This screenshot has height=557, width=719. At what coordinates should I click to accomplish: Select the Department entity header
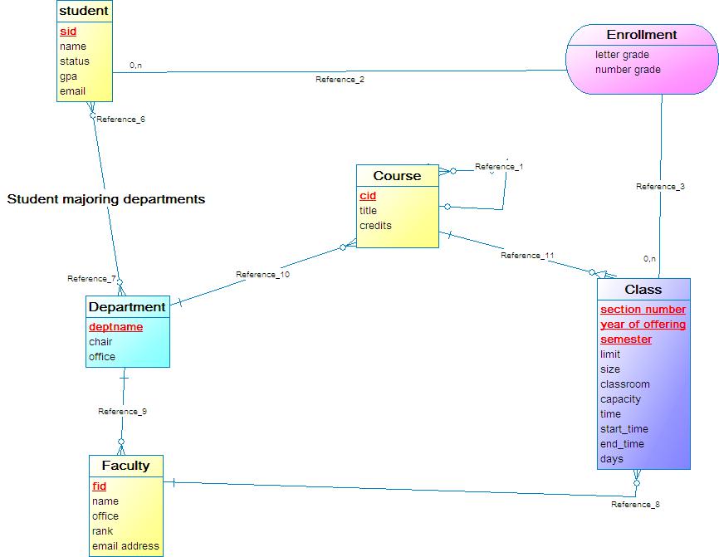pos(127,307)
